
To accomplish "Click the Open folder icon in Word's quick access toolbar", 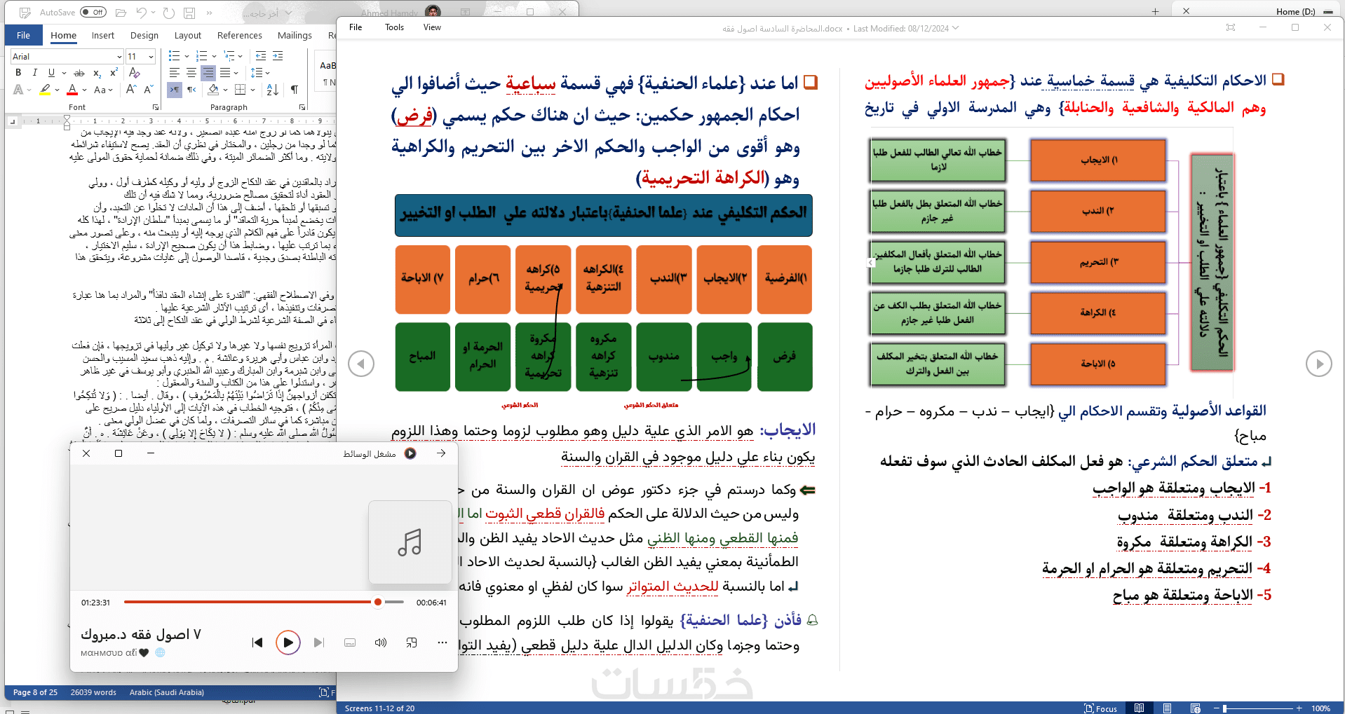I will 121,13.
